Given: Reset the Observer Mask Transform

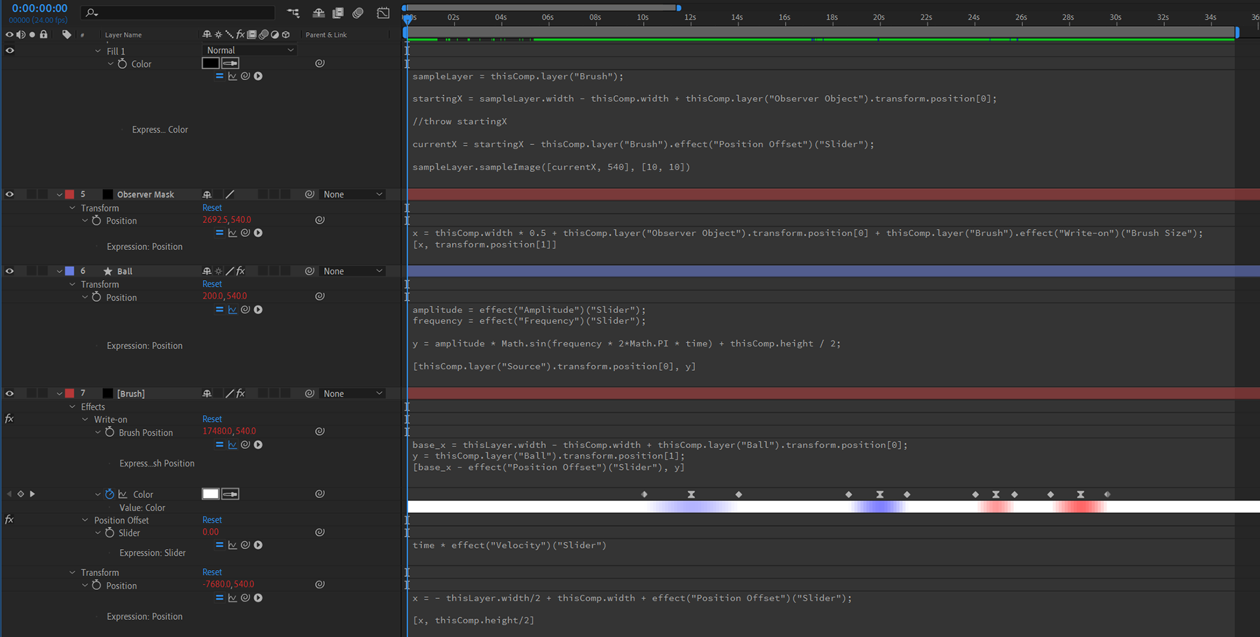Looking at the screenshot, I should tap(212, 208).
